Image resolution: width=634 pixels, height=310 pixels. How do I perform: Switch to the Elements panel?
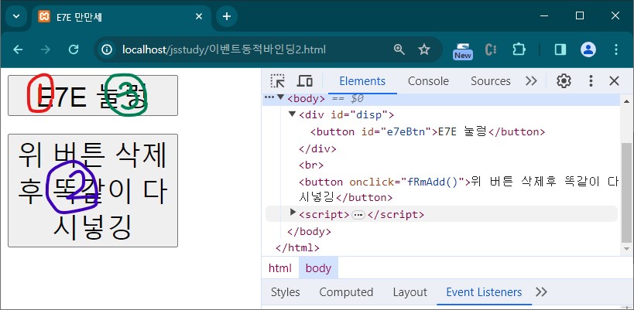coord(362,81)
